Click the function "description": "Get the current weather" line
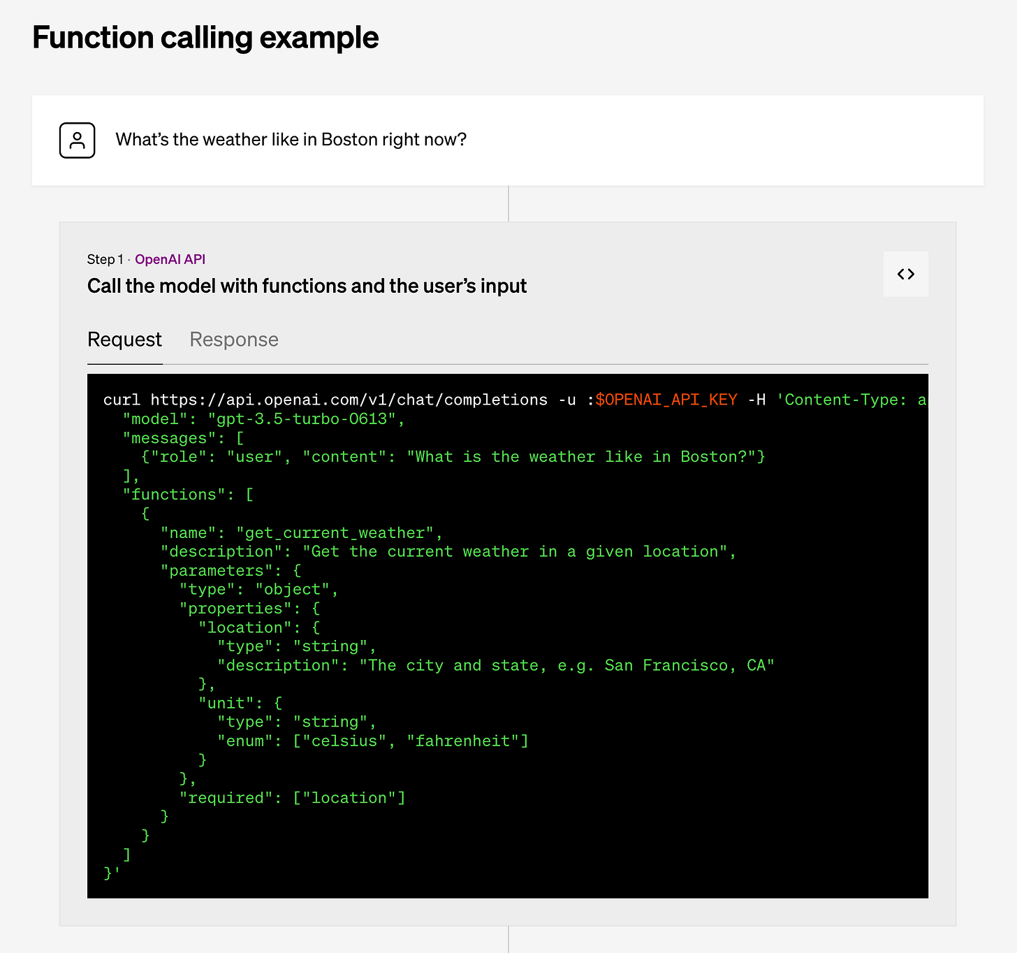This screenshot has height=953, width=1017. pyautogui.click(x=448, y=552)
